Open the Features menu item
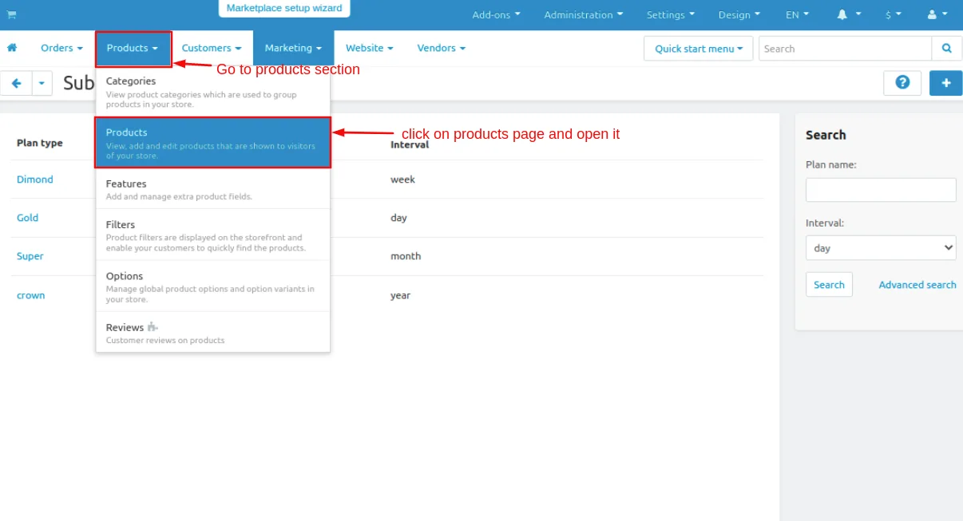This screenshot has width=963, height=521. [212, 189]
